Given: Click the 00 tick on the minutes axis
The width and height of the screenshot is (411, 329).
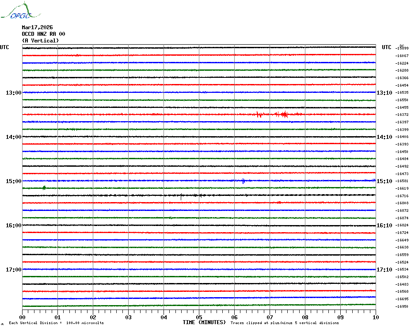Looking at the screenshot, I should pos(23,317).
